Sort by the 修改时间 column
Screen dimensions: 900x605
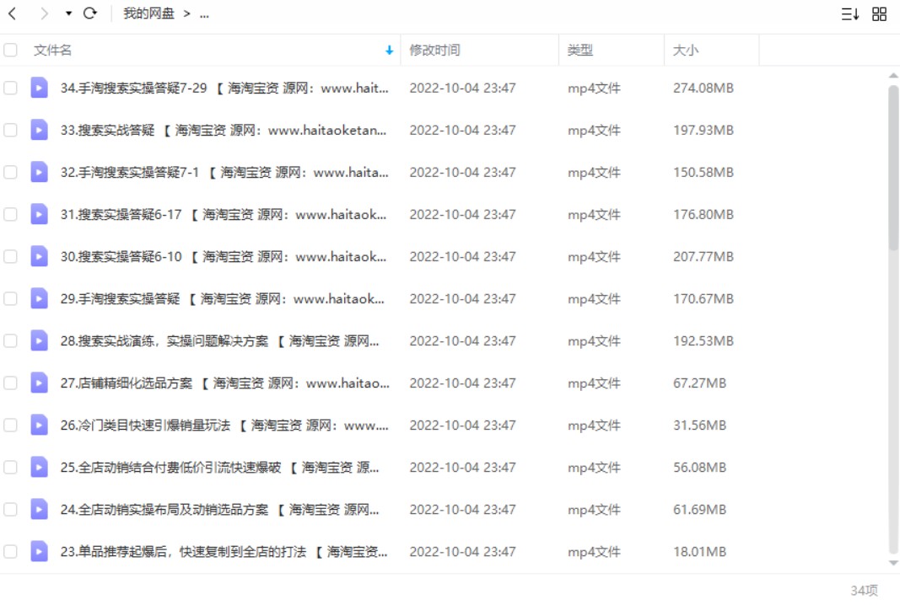[434, 50]
